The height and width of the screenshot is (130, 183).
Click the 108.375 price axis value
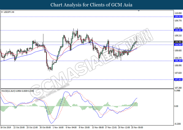pos(178,58)
